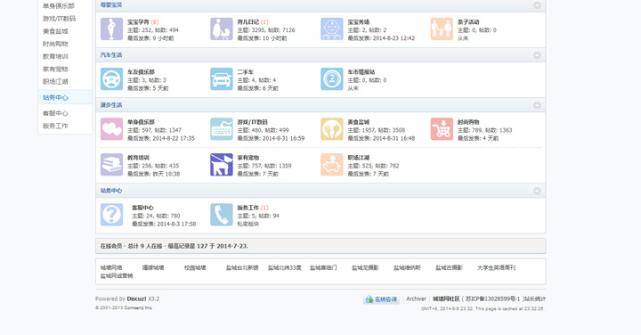The width and height of the screenshot is (641, 335).
Task: Select 美食盐城 in the left sidebar
Action: click(x=55, y=31)
